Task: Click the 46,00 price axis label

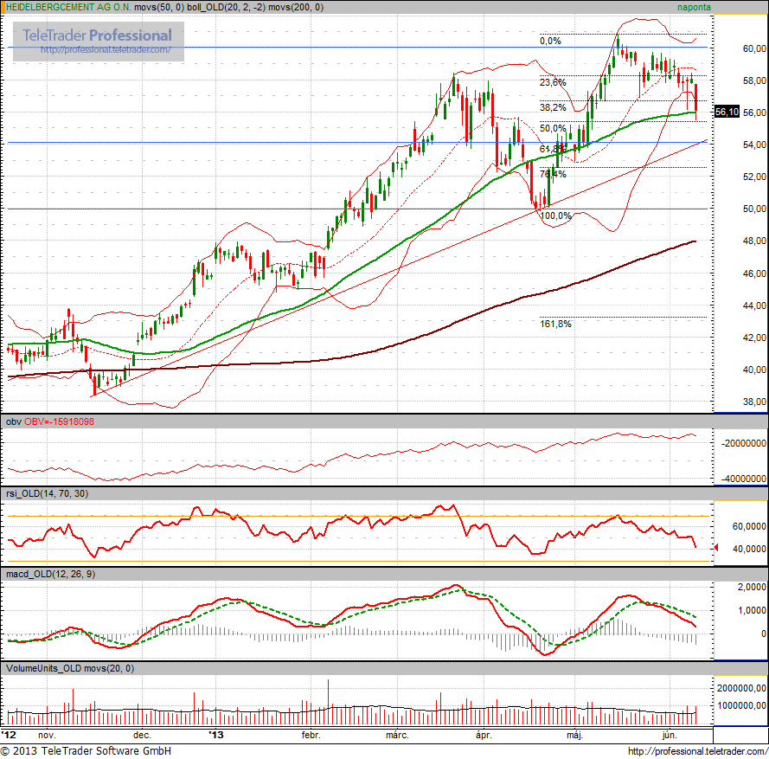Action: [754, 273]
